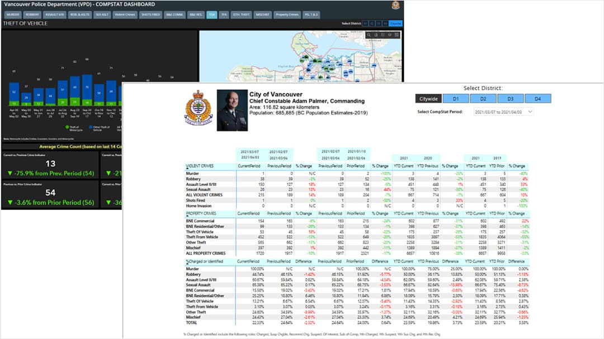The height and width of the screenshot is (339, 604).
Task: Select the Citywide district toggle
Action: [x=428, y=98]
